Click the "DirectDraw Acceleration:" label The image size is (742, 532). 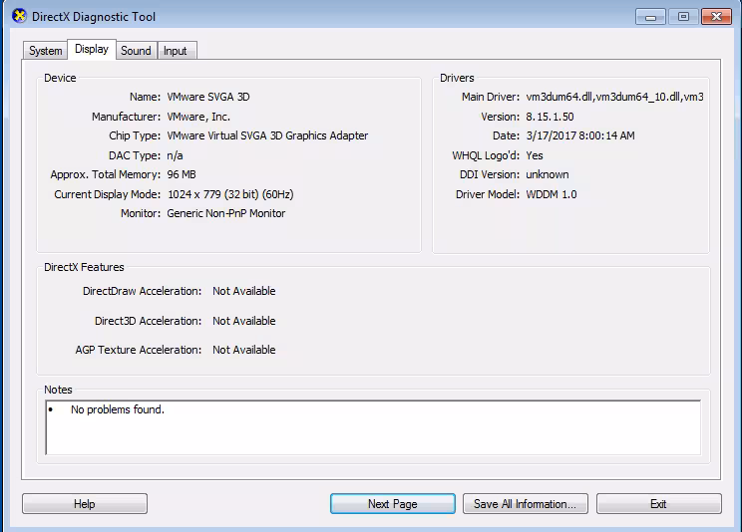[142, 291]
